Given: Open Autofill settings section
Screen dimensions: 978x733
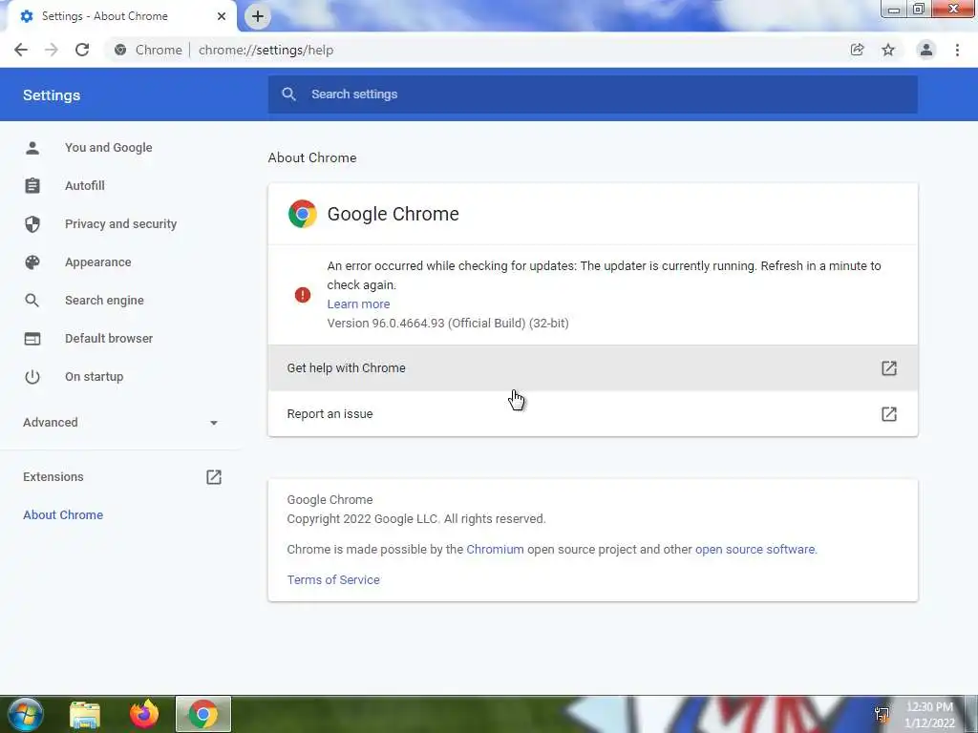Looking at the screenshot, I should (85, 186).
